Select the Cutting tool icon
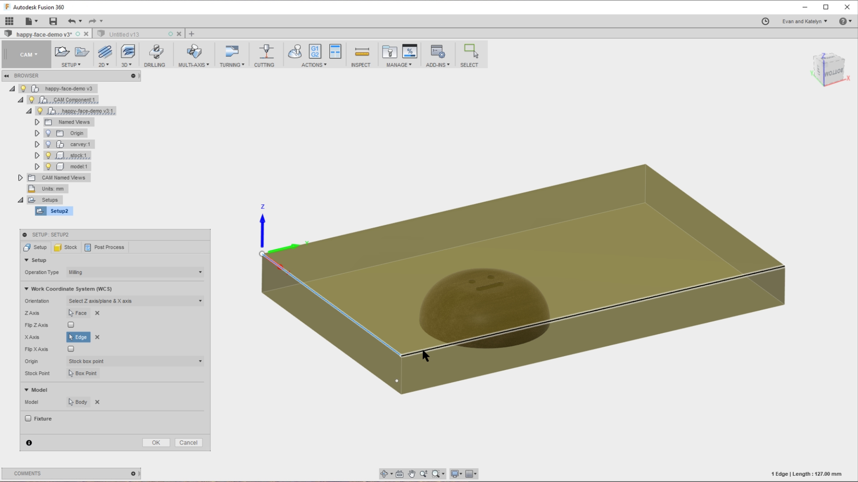The image size is (858, 482). (x=265, y=53)
